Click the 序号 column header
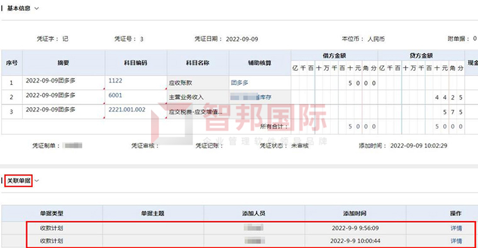The image size is (478, 248). (x=11, y=63)
